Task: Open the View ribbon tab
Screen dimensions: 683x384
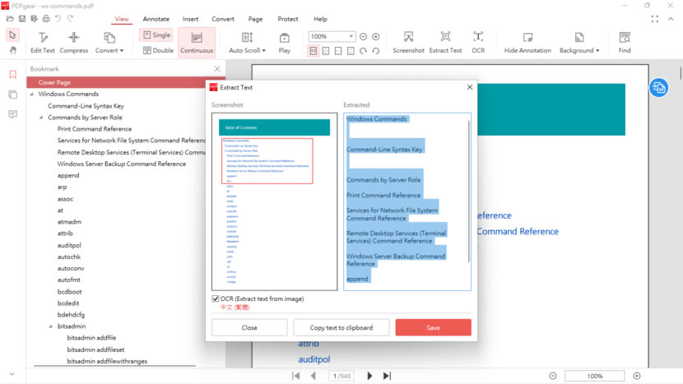Action: pos(122,19)
